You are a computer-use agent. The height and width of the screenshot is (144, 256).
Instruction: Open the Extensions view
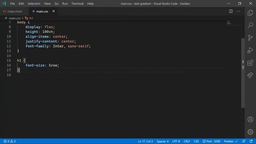point(250,63)
